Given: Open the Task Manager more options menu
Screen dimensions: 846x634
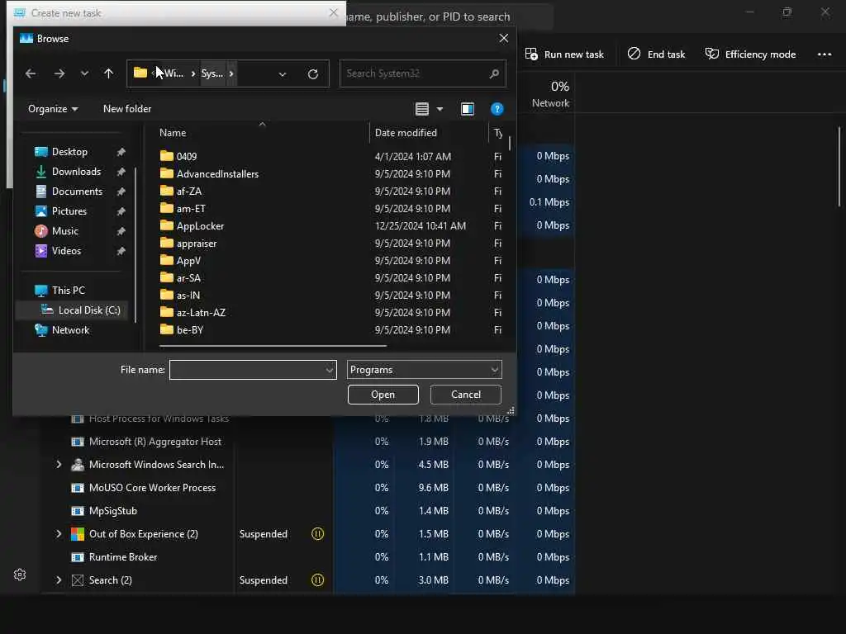Looking at the screenshot, I should 825,54.
